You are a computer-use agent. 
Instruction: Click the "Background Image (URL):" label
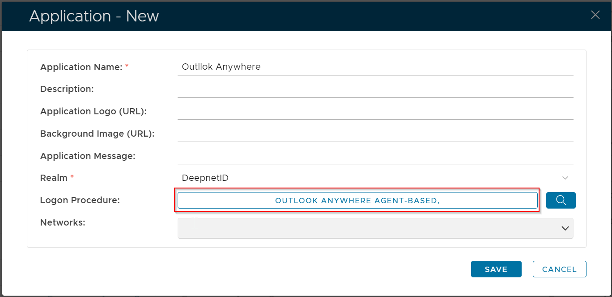[x=97, y=134]
